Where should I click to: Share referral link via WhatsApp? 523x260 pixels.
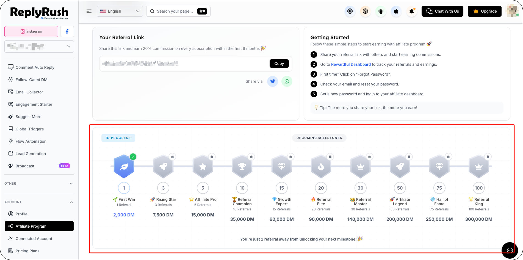(x=287, y=81)
